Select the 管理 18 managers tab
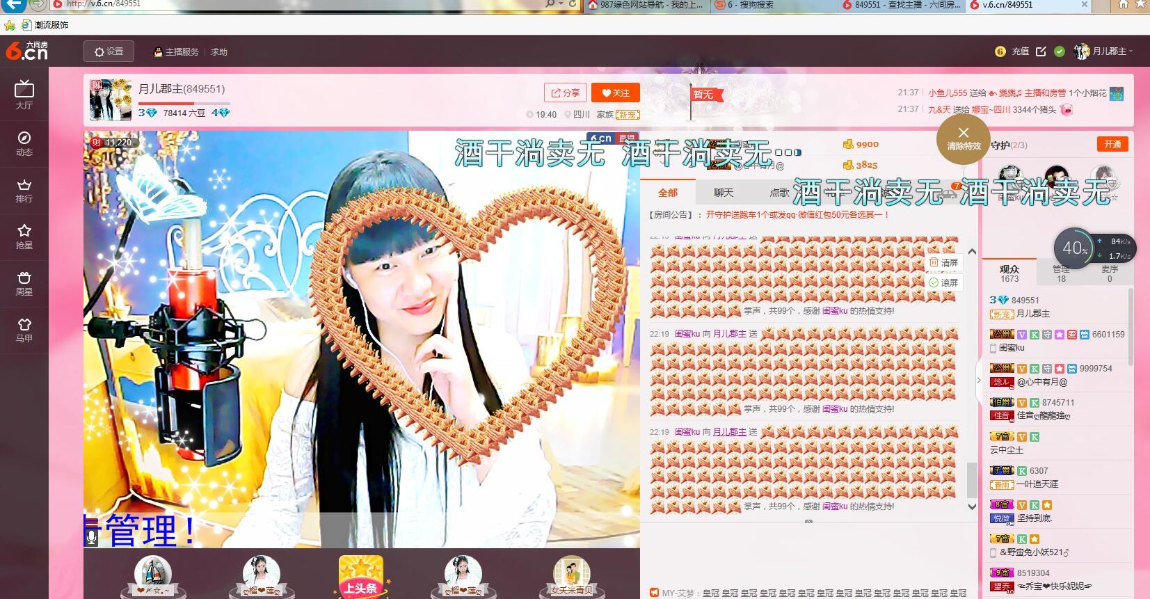The height and width of the screenshot is (599, 1150). (1061, 273)
